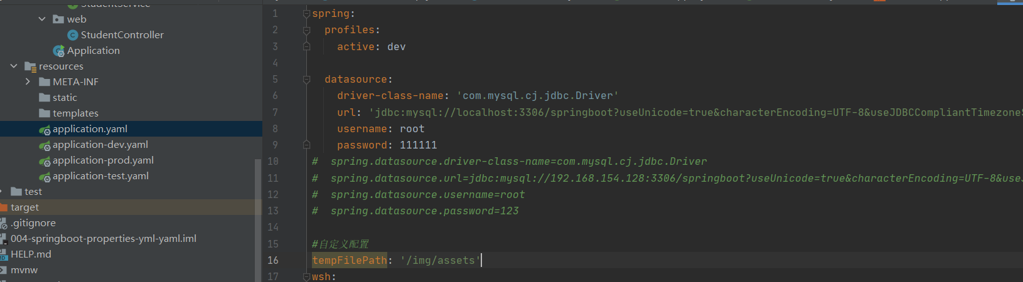The width and height of the screenshot is (1023, 282).
Task: Fold the datasource block at line 5
Action: [306, 80]
